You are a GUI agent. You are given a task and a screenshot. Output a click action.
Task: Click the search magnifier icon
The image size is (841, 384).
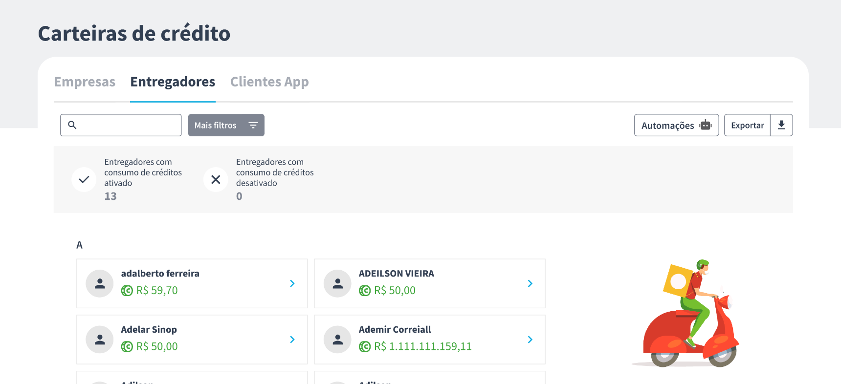[x=72, y=125]
